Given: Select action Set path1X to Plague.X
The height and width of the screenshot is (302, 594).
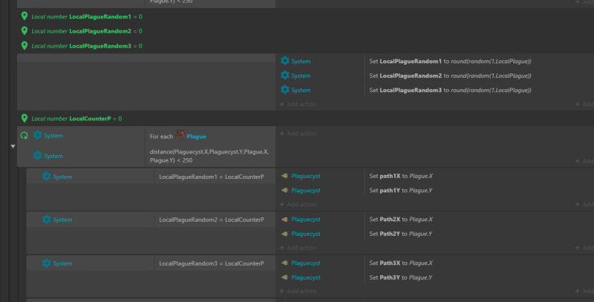Looking at the screenshot, I should (x=401, y=176).
